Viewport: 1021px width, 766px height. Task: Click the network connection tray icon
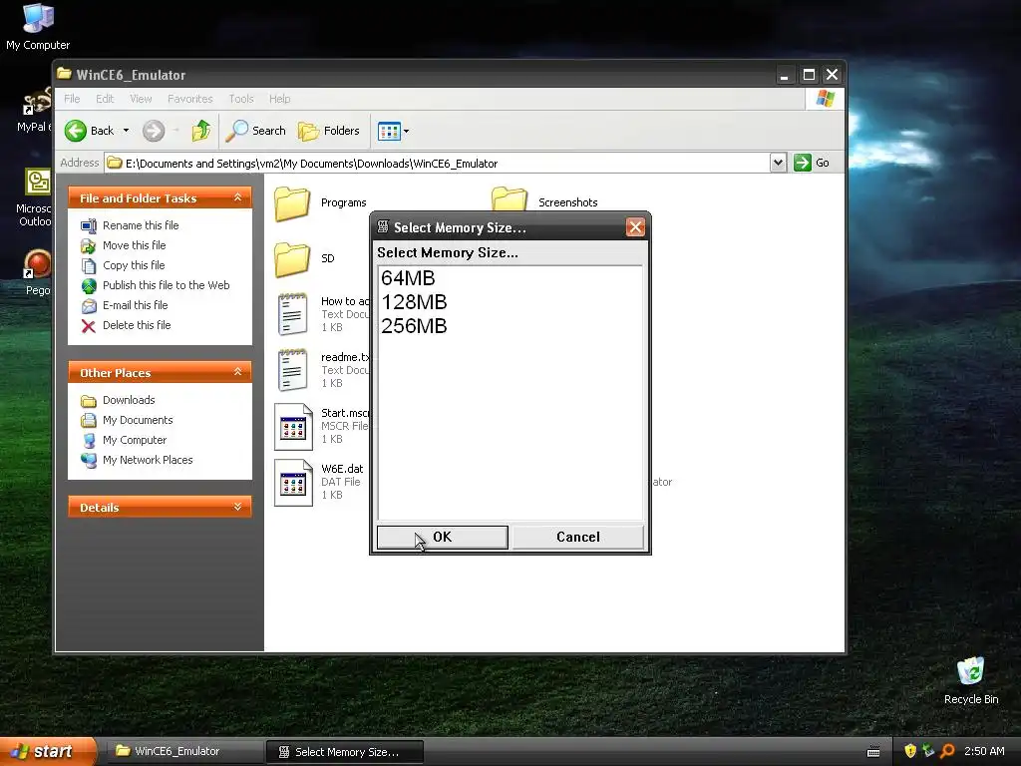928,751
